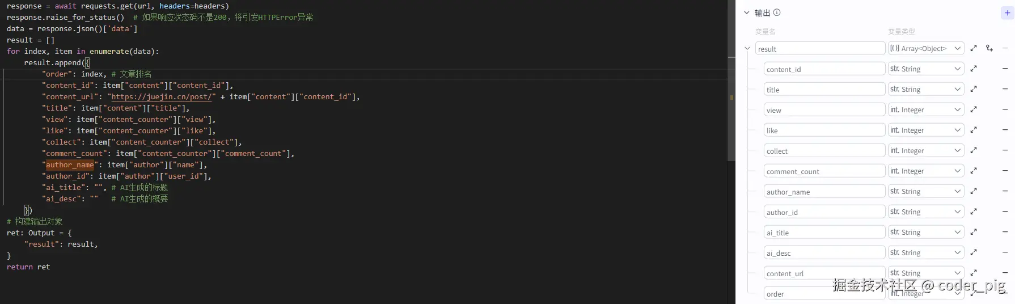Collapse the 输出 section
The width and height of the screenshot is (1015, 304).
pos(746,12)
